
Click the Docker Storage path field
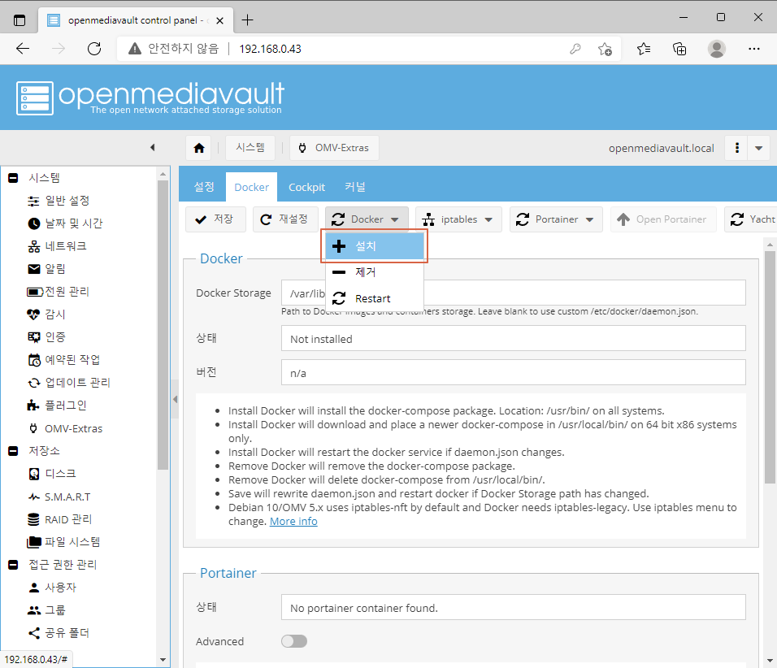514,293
